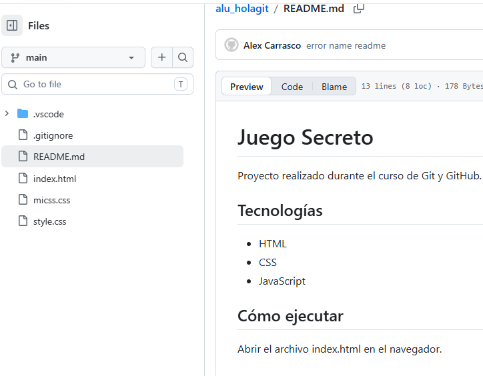Open Alex Carrasco's avatar
483x376 pixels.
[231, 45]
